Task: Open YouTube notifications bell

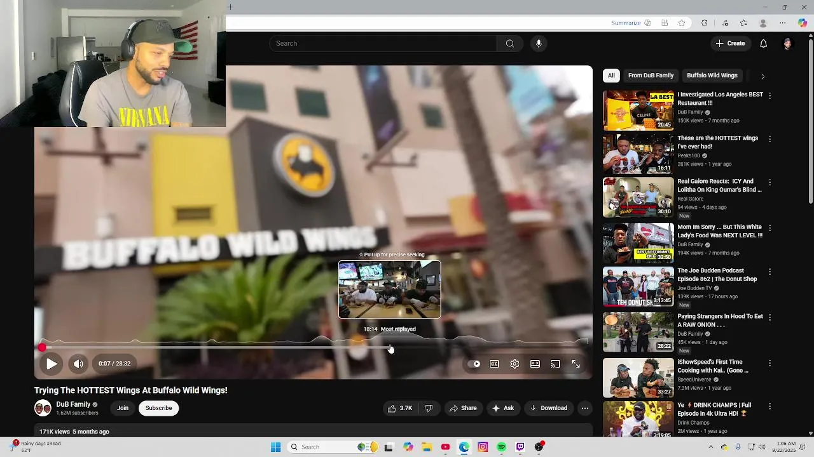Action: tap(763, 43)
